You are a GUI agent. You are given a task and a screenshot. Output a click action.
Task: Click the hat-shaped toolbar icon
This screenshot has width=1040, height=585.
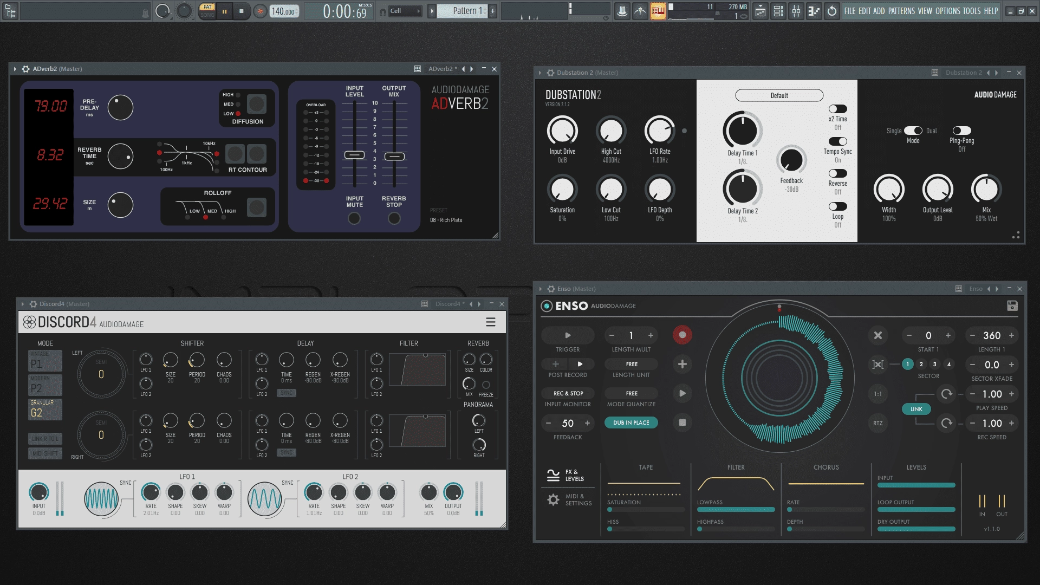tap(622, 11)
